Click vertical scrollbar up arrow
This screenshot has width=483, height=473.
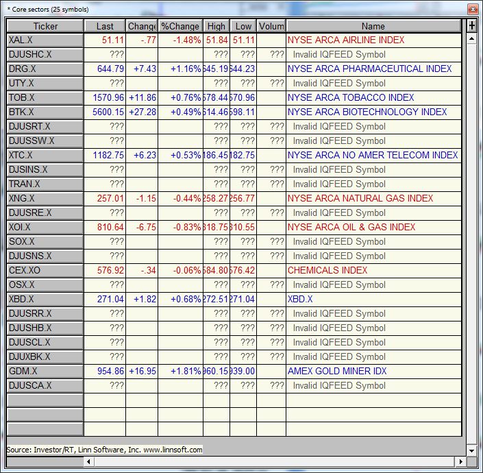pyautogui.click(x=471, y=39)
